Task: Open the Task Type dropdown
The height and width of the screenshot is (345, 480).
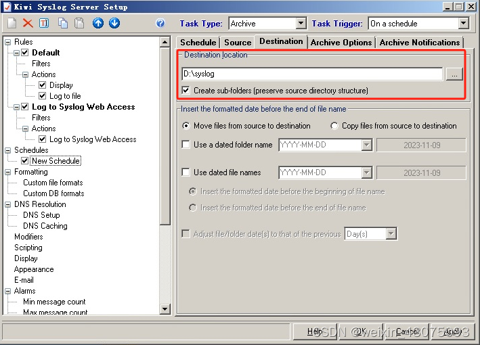Action: point(301,23)
